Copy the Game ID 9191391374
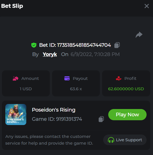The width and height of the screenshot is (153, 155). click(101, 119)
